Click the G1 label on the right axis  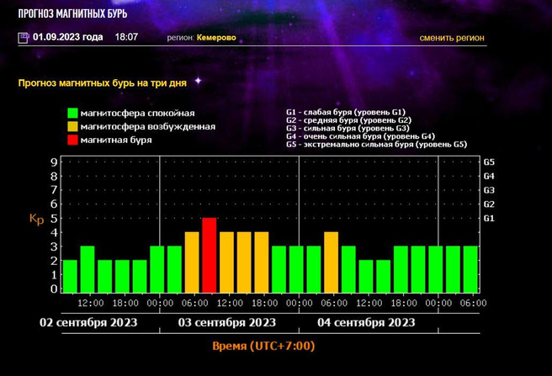(x=489, y=219)
